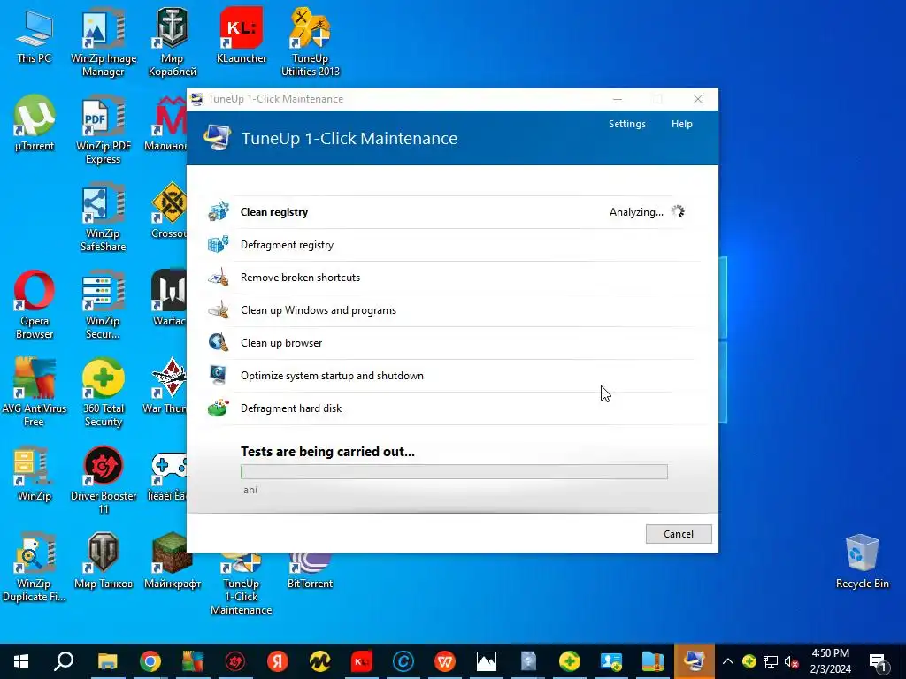Select the WinZip Secure desktop icon
The width and height of the screenshot is (906, 679).
point(104,305)
